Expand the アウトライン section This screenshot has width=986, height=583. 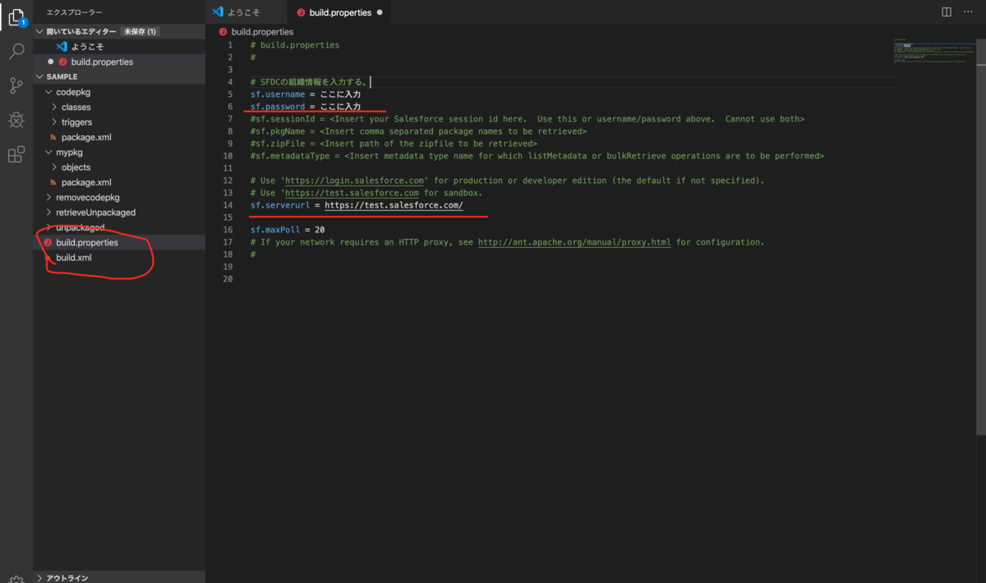click(39, 578)
